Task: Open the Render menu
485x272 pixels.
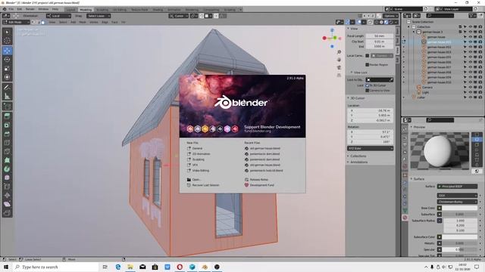Action: coord(30,9)
